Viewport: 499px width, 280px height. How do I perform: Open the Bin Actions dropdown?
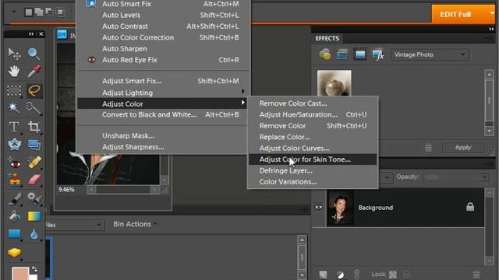(135, 224)
